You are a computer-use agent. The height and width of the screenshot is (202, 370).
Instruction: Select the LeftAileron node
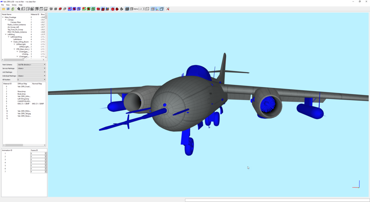(17, 40)
